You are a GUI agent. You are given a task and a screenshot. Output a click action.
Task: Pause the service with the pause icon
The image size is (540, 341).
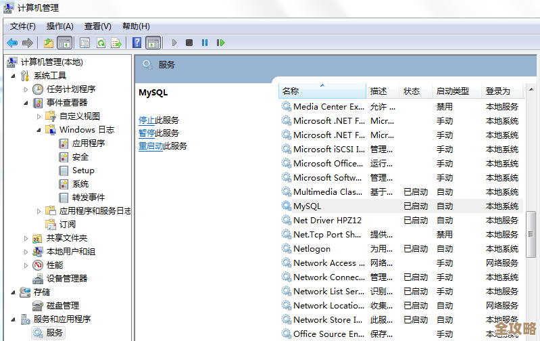[x=205, y=43]
